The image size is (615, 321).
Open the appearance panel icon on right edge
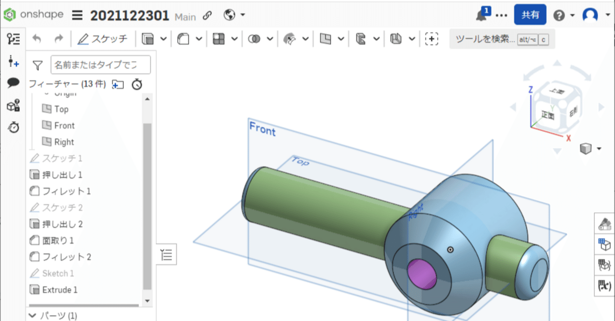[x=604, y=224]
